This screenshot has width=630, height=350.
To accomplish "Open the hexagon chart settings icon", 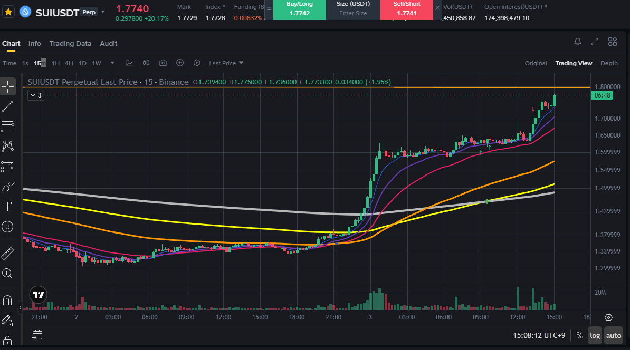I will pyautogui.click(x=196, y=63).
